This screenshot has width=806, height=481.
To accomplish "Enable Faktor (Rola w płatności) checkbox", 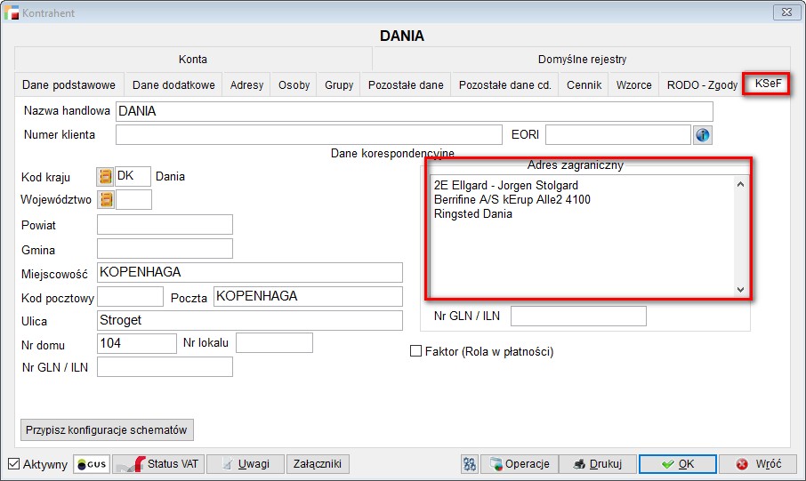I will pos(415,352).
